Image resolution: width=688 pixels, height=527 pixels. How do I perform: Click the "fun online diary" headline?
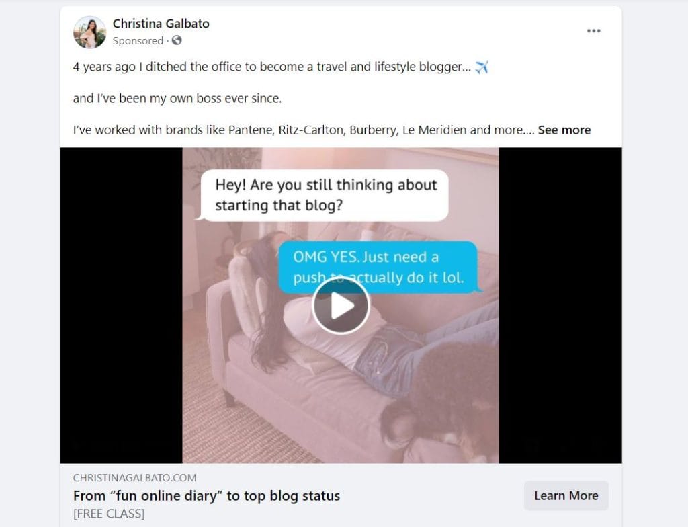coord(206,496)
